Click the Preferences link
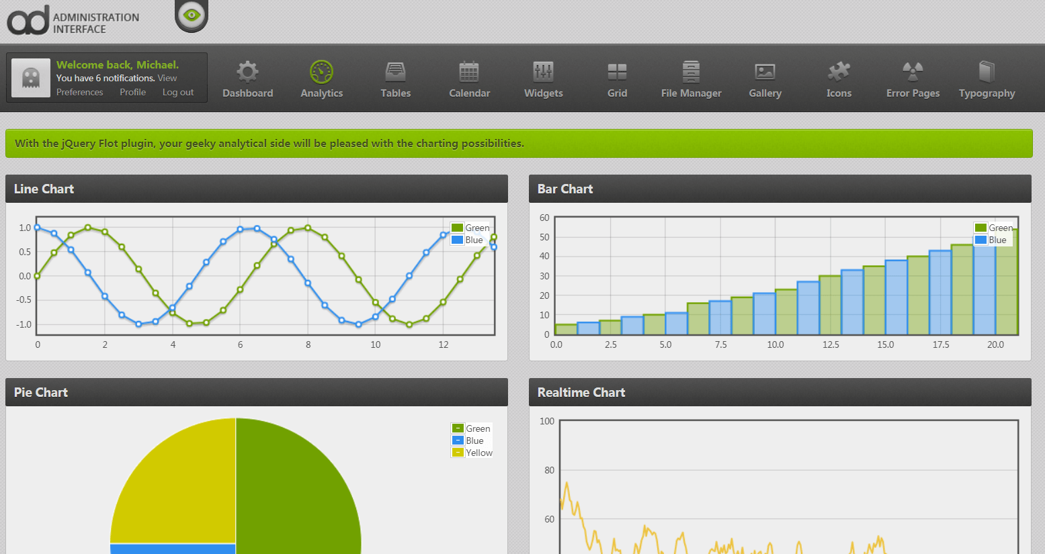This screenshot has width=1045, height=554. click(79, 93)
